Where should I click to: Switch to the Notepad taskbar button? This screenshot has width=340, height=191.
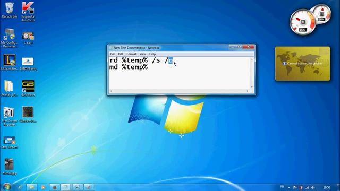tap(65, 187)
